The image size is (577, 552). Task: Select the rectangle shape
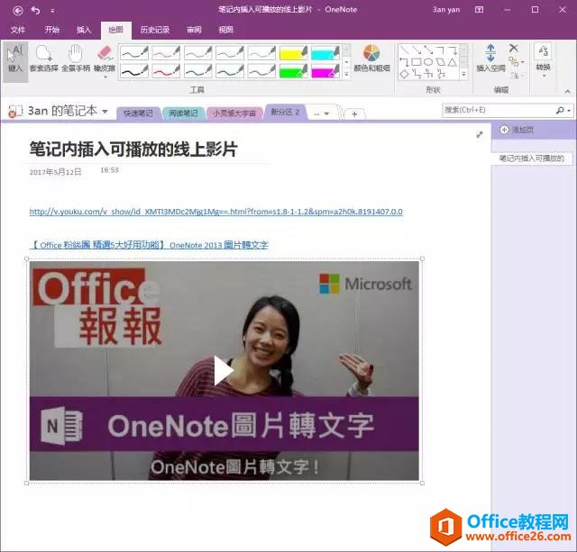point(417,62)
